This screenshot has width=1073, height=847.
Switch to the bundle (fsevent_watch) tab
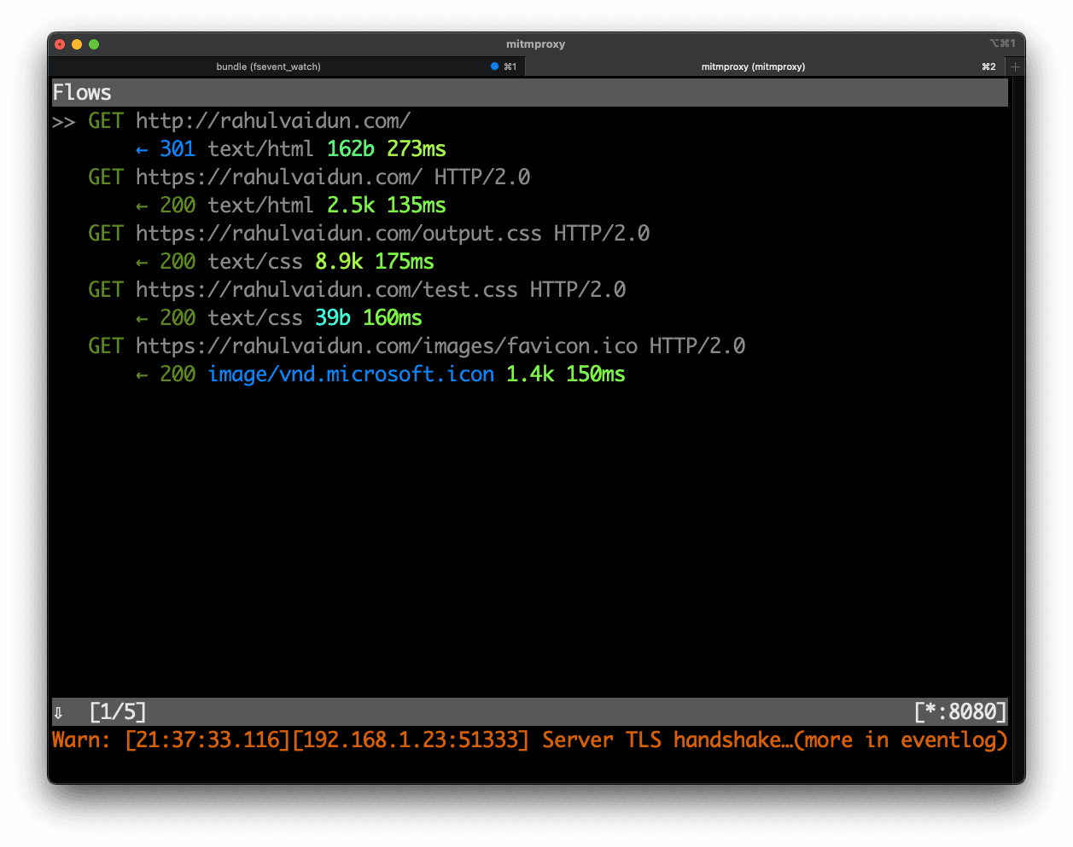(x=268, y=67)
